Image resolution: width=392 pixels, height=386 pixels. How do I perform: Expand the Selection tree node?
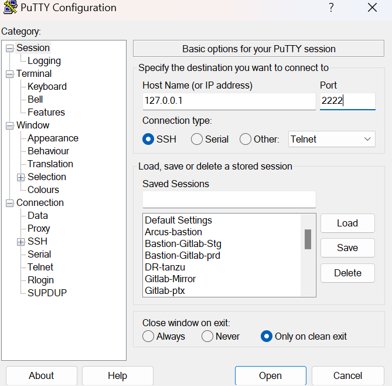coord(21,178)
